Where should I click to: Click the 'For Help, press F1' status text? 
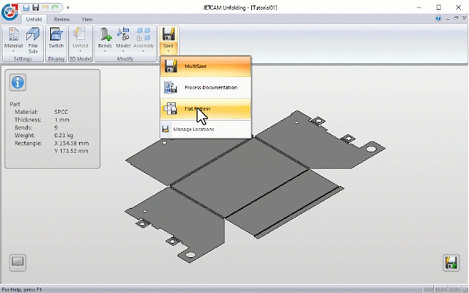(21, 289)
